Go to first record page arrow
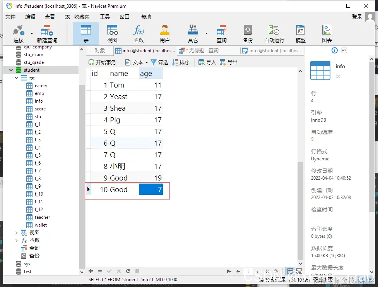Screen dimensions: 378x287 (229, 271)
